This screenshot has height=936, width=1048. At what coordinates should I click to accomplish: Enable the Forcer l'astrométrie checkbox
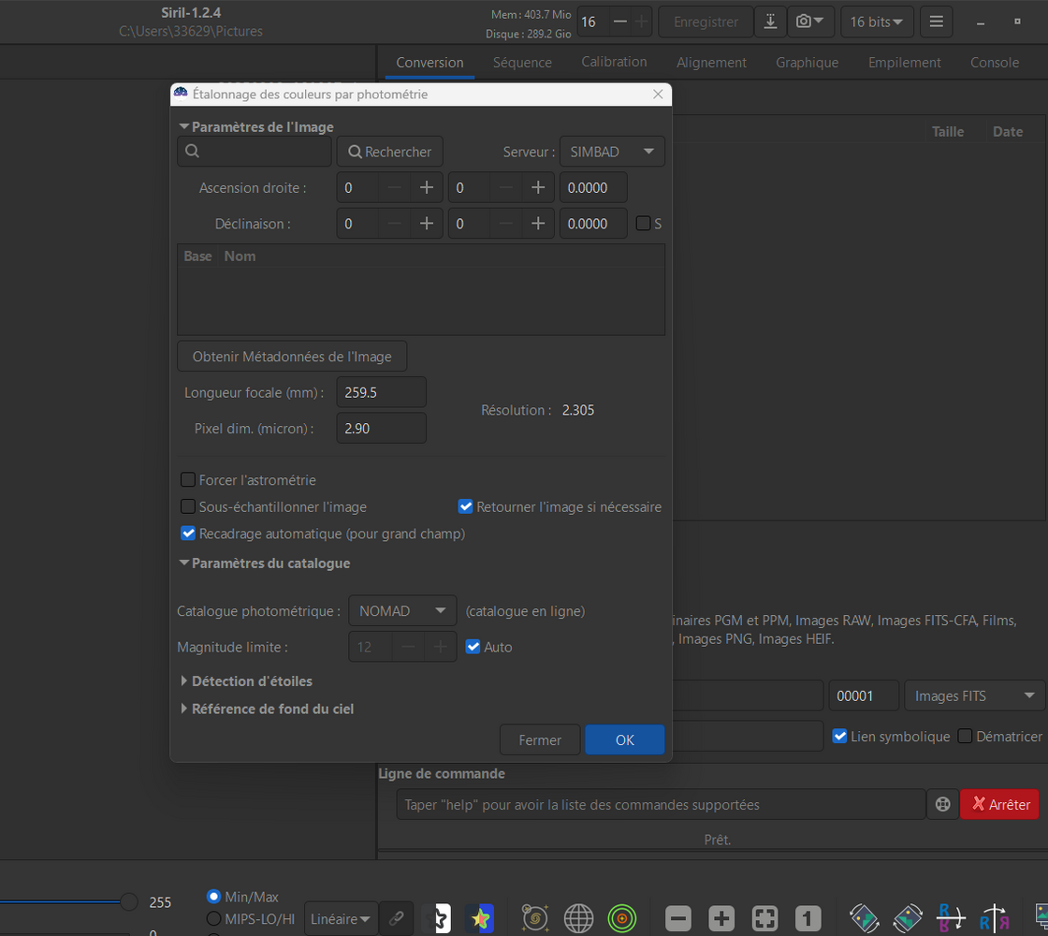[x=188, y=480]
